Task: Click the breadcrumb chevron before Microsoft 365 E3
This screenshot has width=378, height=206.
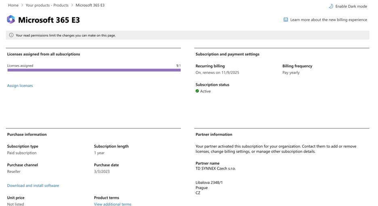Action: pos(72,5)
